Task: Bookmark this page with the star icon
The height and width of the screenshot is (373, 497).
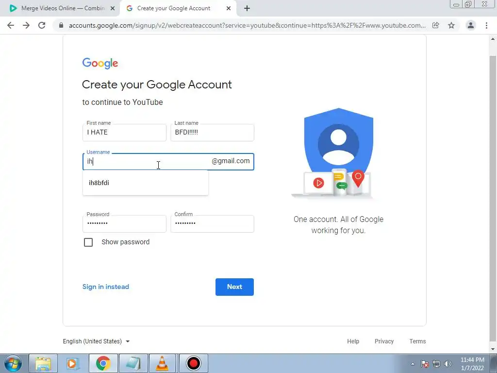Action: click(451, 25)
